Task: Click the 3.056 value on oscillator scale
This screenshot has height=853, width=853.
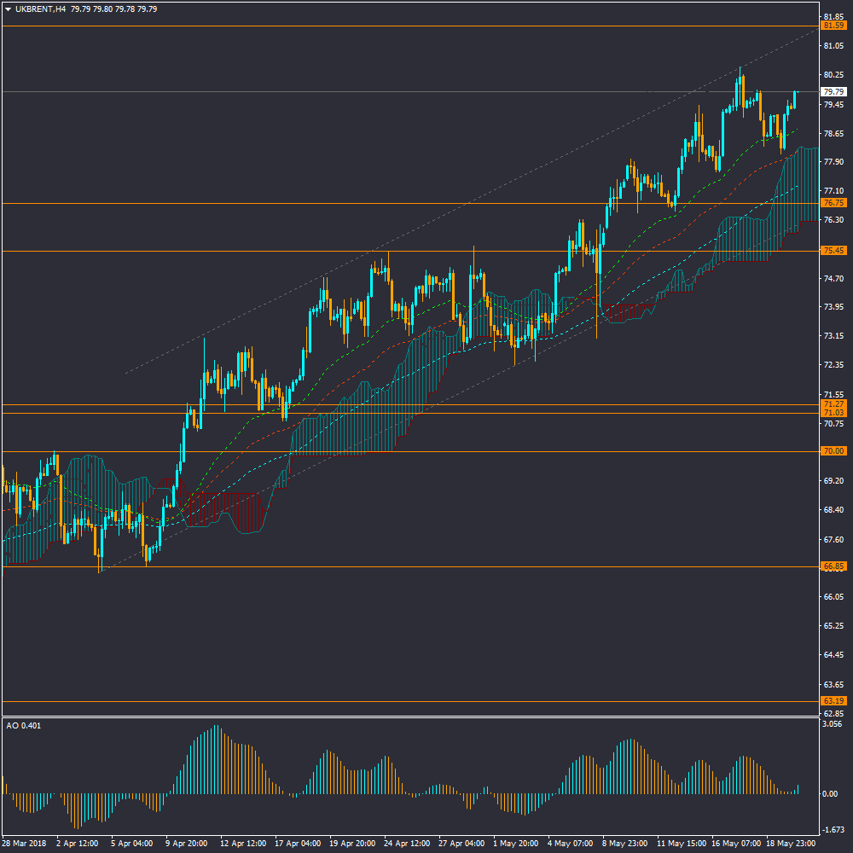Action: pyautogui.click(x=833, y=724)
